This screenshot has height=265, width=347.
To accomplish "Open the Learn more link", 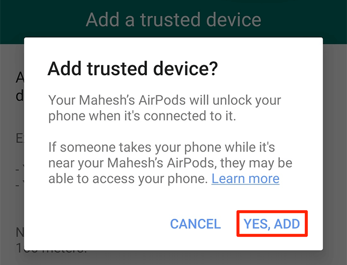I will pyautogui.click(x=245, y=179).
